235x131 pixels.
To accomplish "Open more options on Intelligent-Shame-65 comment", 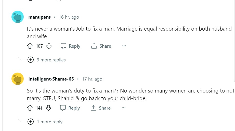I will click(124, 108).
